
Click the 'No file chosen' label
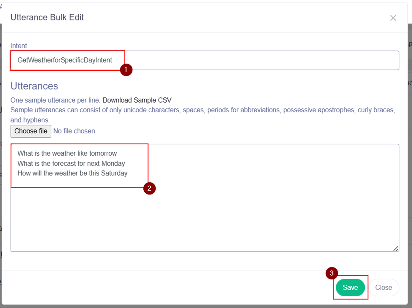tap(74, 131)
